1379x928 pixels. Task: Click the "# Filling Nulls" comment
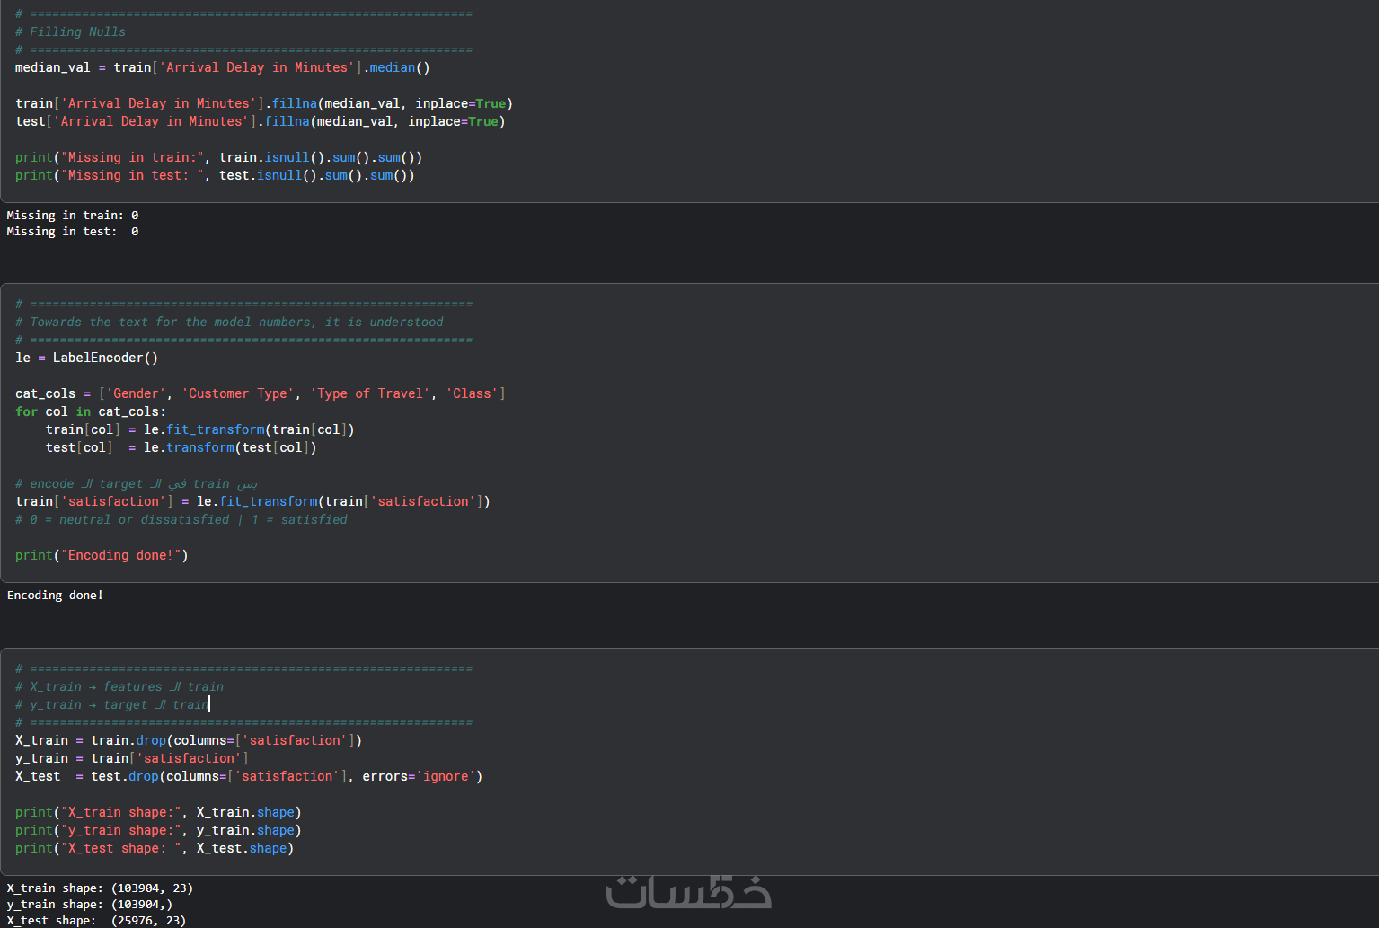(70, 32)
